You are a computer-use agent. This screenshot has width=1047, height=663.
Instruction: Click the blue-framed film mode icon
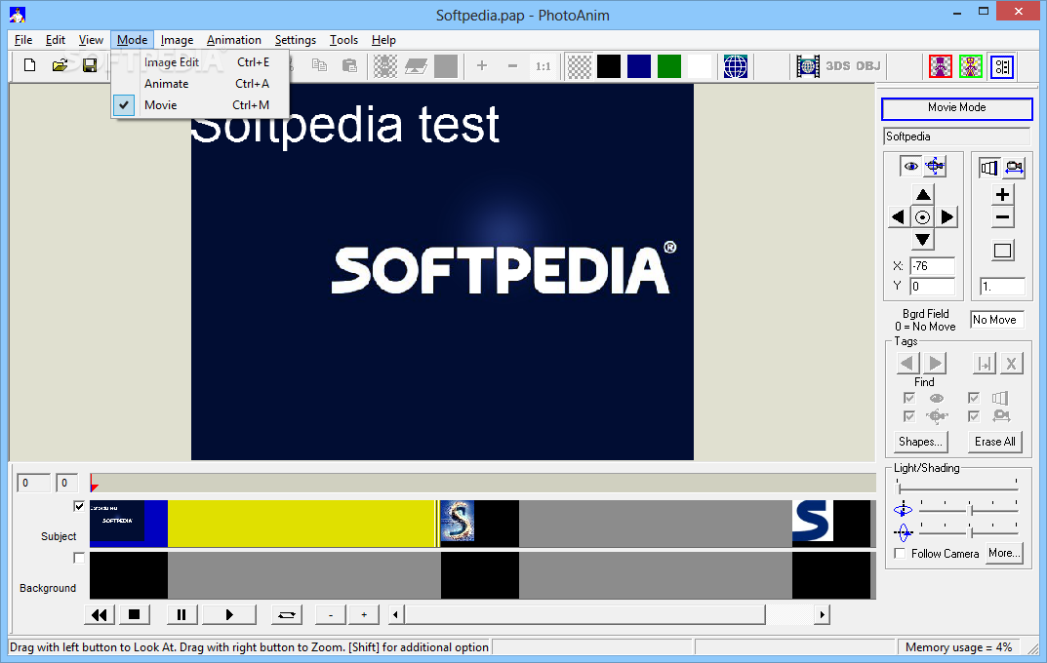tap(1001, 66)
